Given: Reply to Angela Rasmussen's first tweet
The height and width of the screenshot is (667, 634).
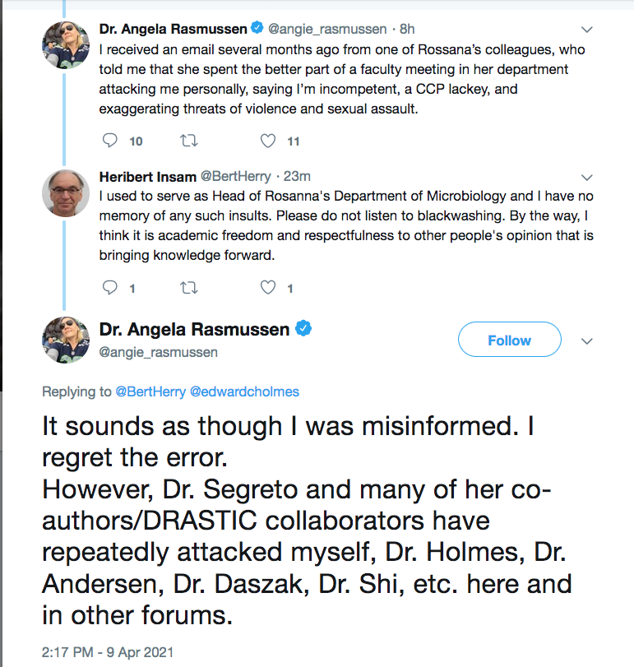Looking at the screenshot, I should coord(110,141).
